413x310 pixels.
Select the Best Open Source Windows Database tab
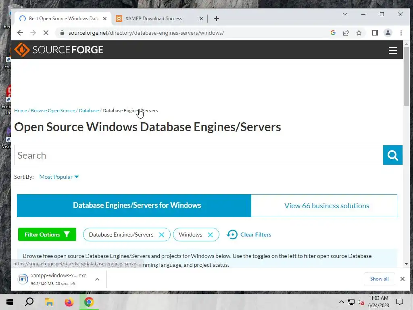point(63,19)
